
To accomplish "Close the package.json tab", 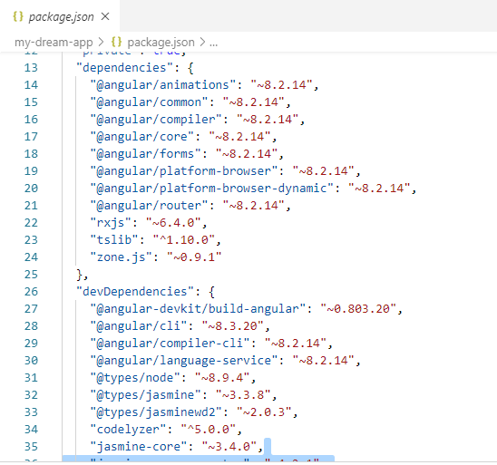I will coord(105,16).
